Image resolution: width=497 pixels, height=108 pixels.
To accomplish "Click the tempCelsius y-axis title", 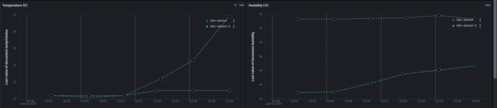I will tap(6, 57).
